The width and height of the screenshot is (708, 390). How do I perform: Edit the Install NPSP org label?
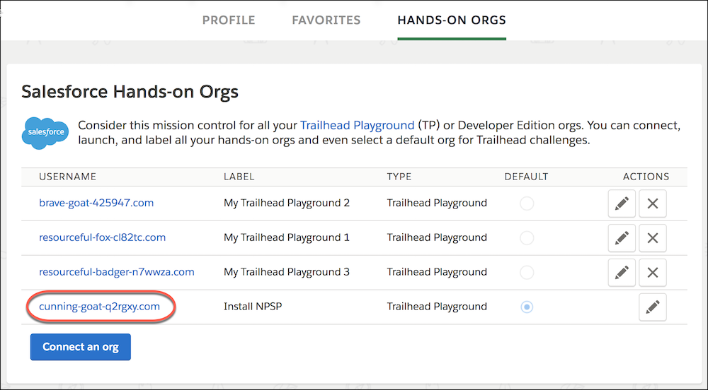[653, 307]
